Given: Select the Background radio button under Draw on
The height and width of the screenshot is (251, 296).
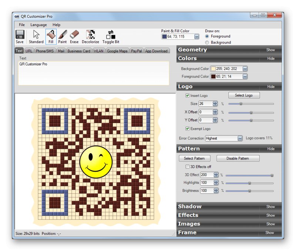Looking at the screenshot, I should [x=207, y=42].
